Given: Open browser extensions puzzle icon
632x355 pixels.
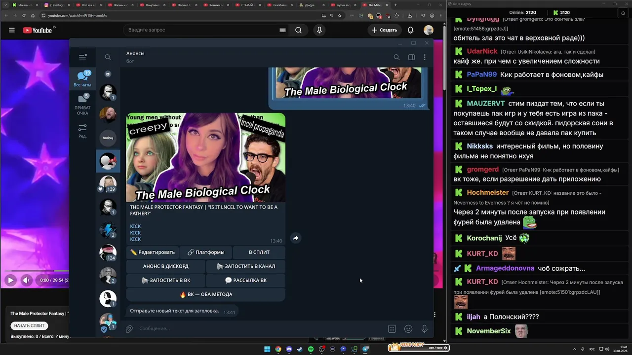Looking at the screenshot, I should (x=396, y=15).
